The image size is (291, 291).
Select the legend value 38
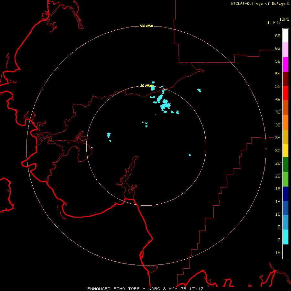pos(278,125)
